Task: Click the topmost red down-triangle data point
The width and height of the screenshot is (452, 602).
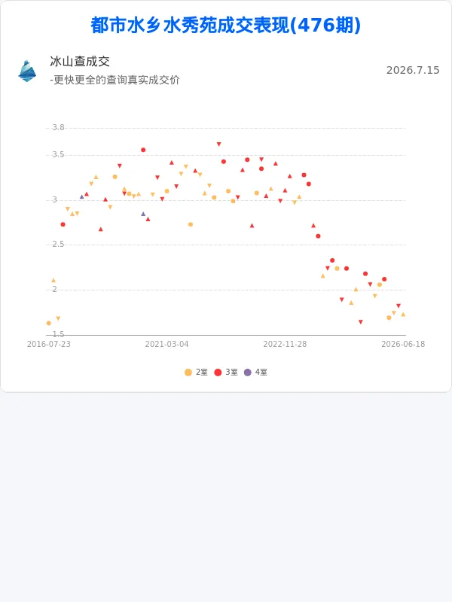Action: click(x=218, y=144)
